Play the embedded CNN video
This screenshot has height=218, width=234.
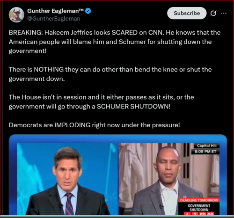(118, 174)
